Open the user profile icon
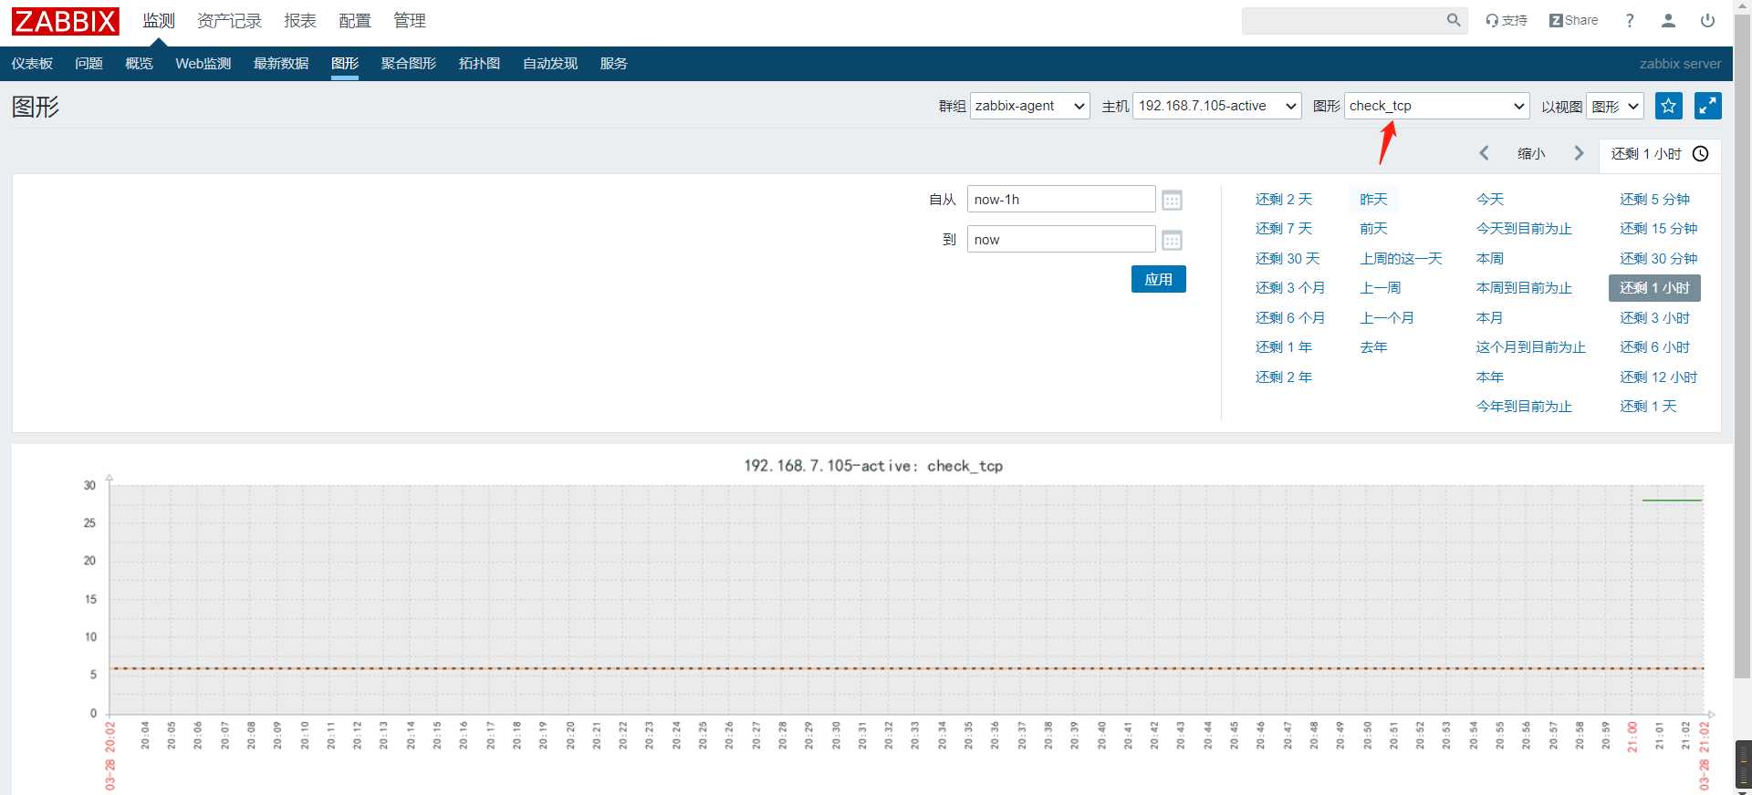This screenshot has height=795, width=1752. coord(1668,20)
